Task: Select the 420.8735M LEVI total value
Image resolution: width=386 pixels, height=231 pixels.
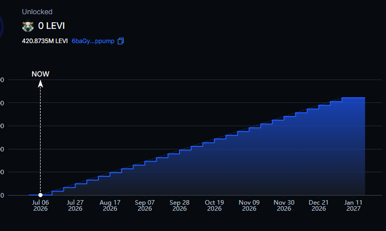Action: [x=45, y=41]
